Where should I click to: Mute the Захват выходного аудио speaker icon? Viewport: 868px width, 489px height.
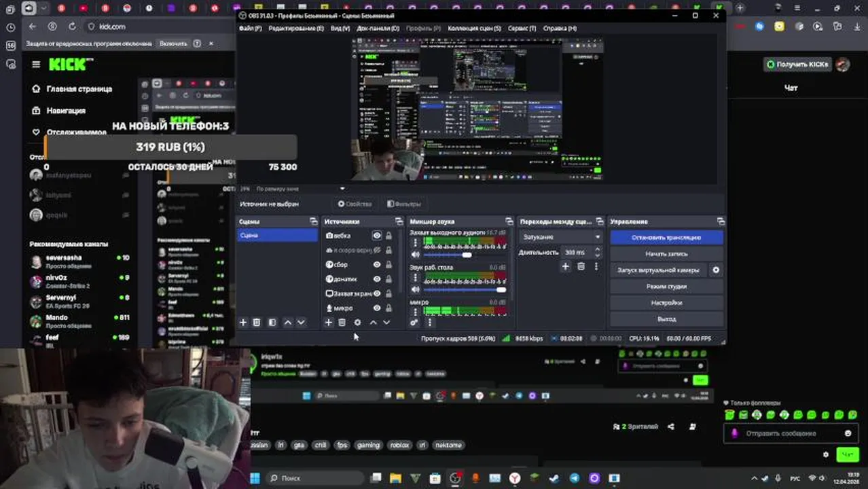tap(416, 255)
